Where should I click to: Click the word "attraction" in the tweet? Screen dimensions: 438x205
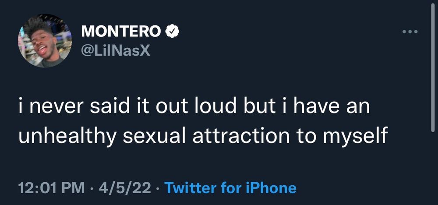(x=241, y=135)
